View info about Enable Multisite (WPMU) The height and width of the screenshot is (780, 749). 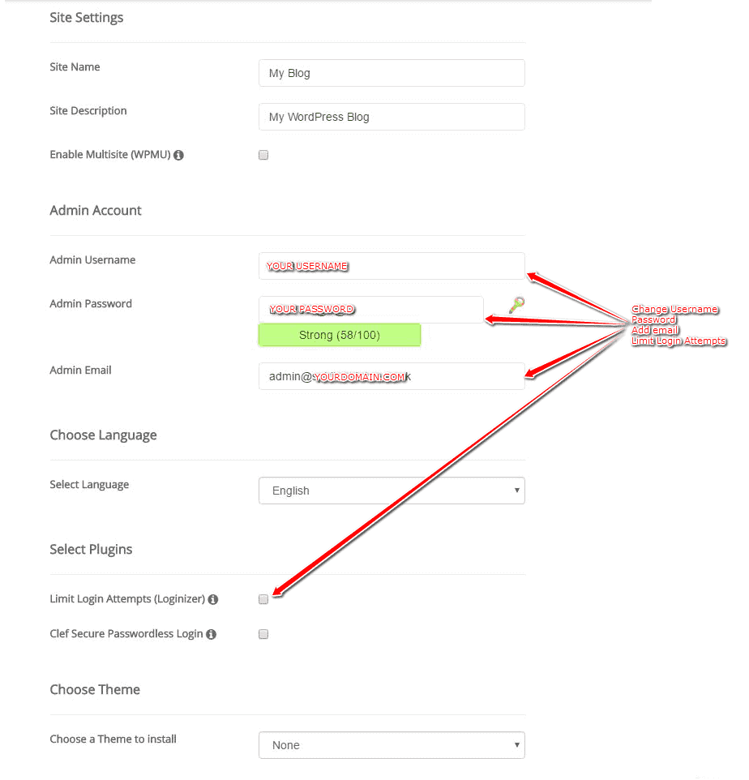click(178, 154)
